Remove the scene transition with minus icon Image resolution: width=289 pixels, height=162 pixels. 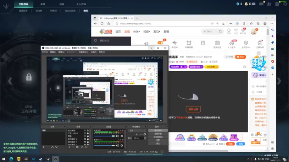click(x=141, y=134)
